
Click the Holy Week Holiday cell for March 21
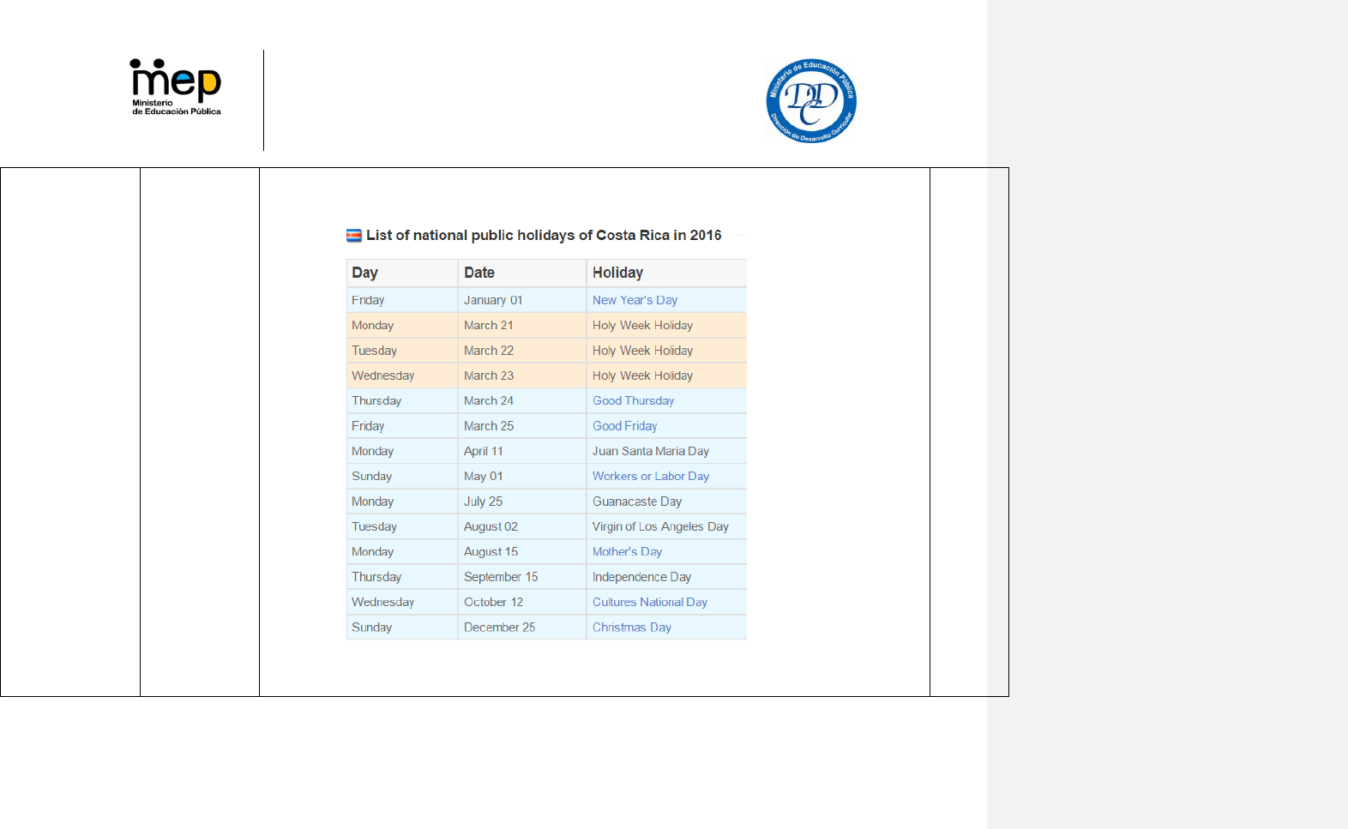click(642, 325)
